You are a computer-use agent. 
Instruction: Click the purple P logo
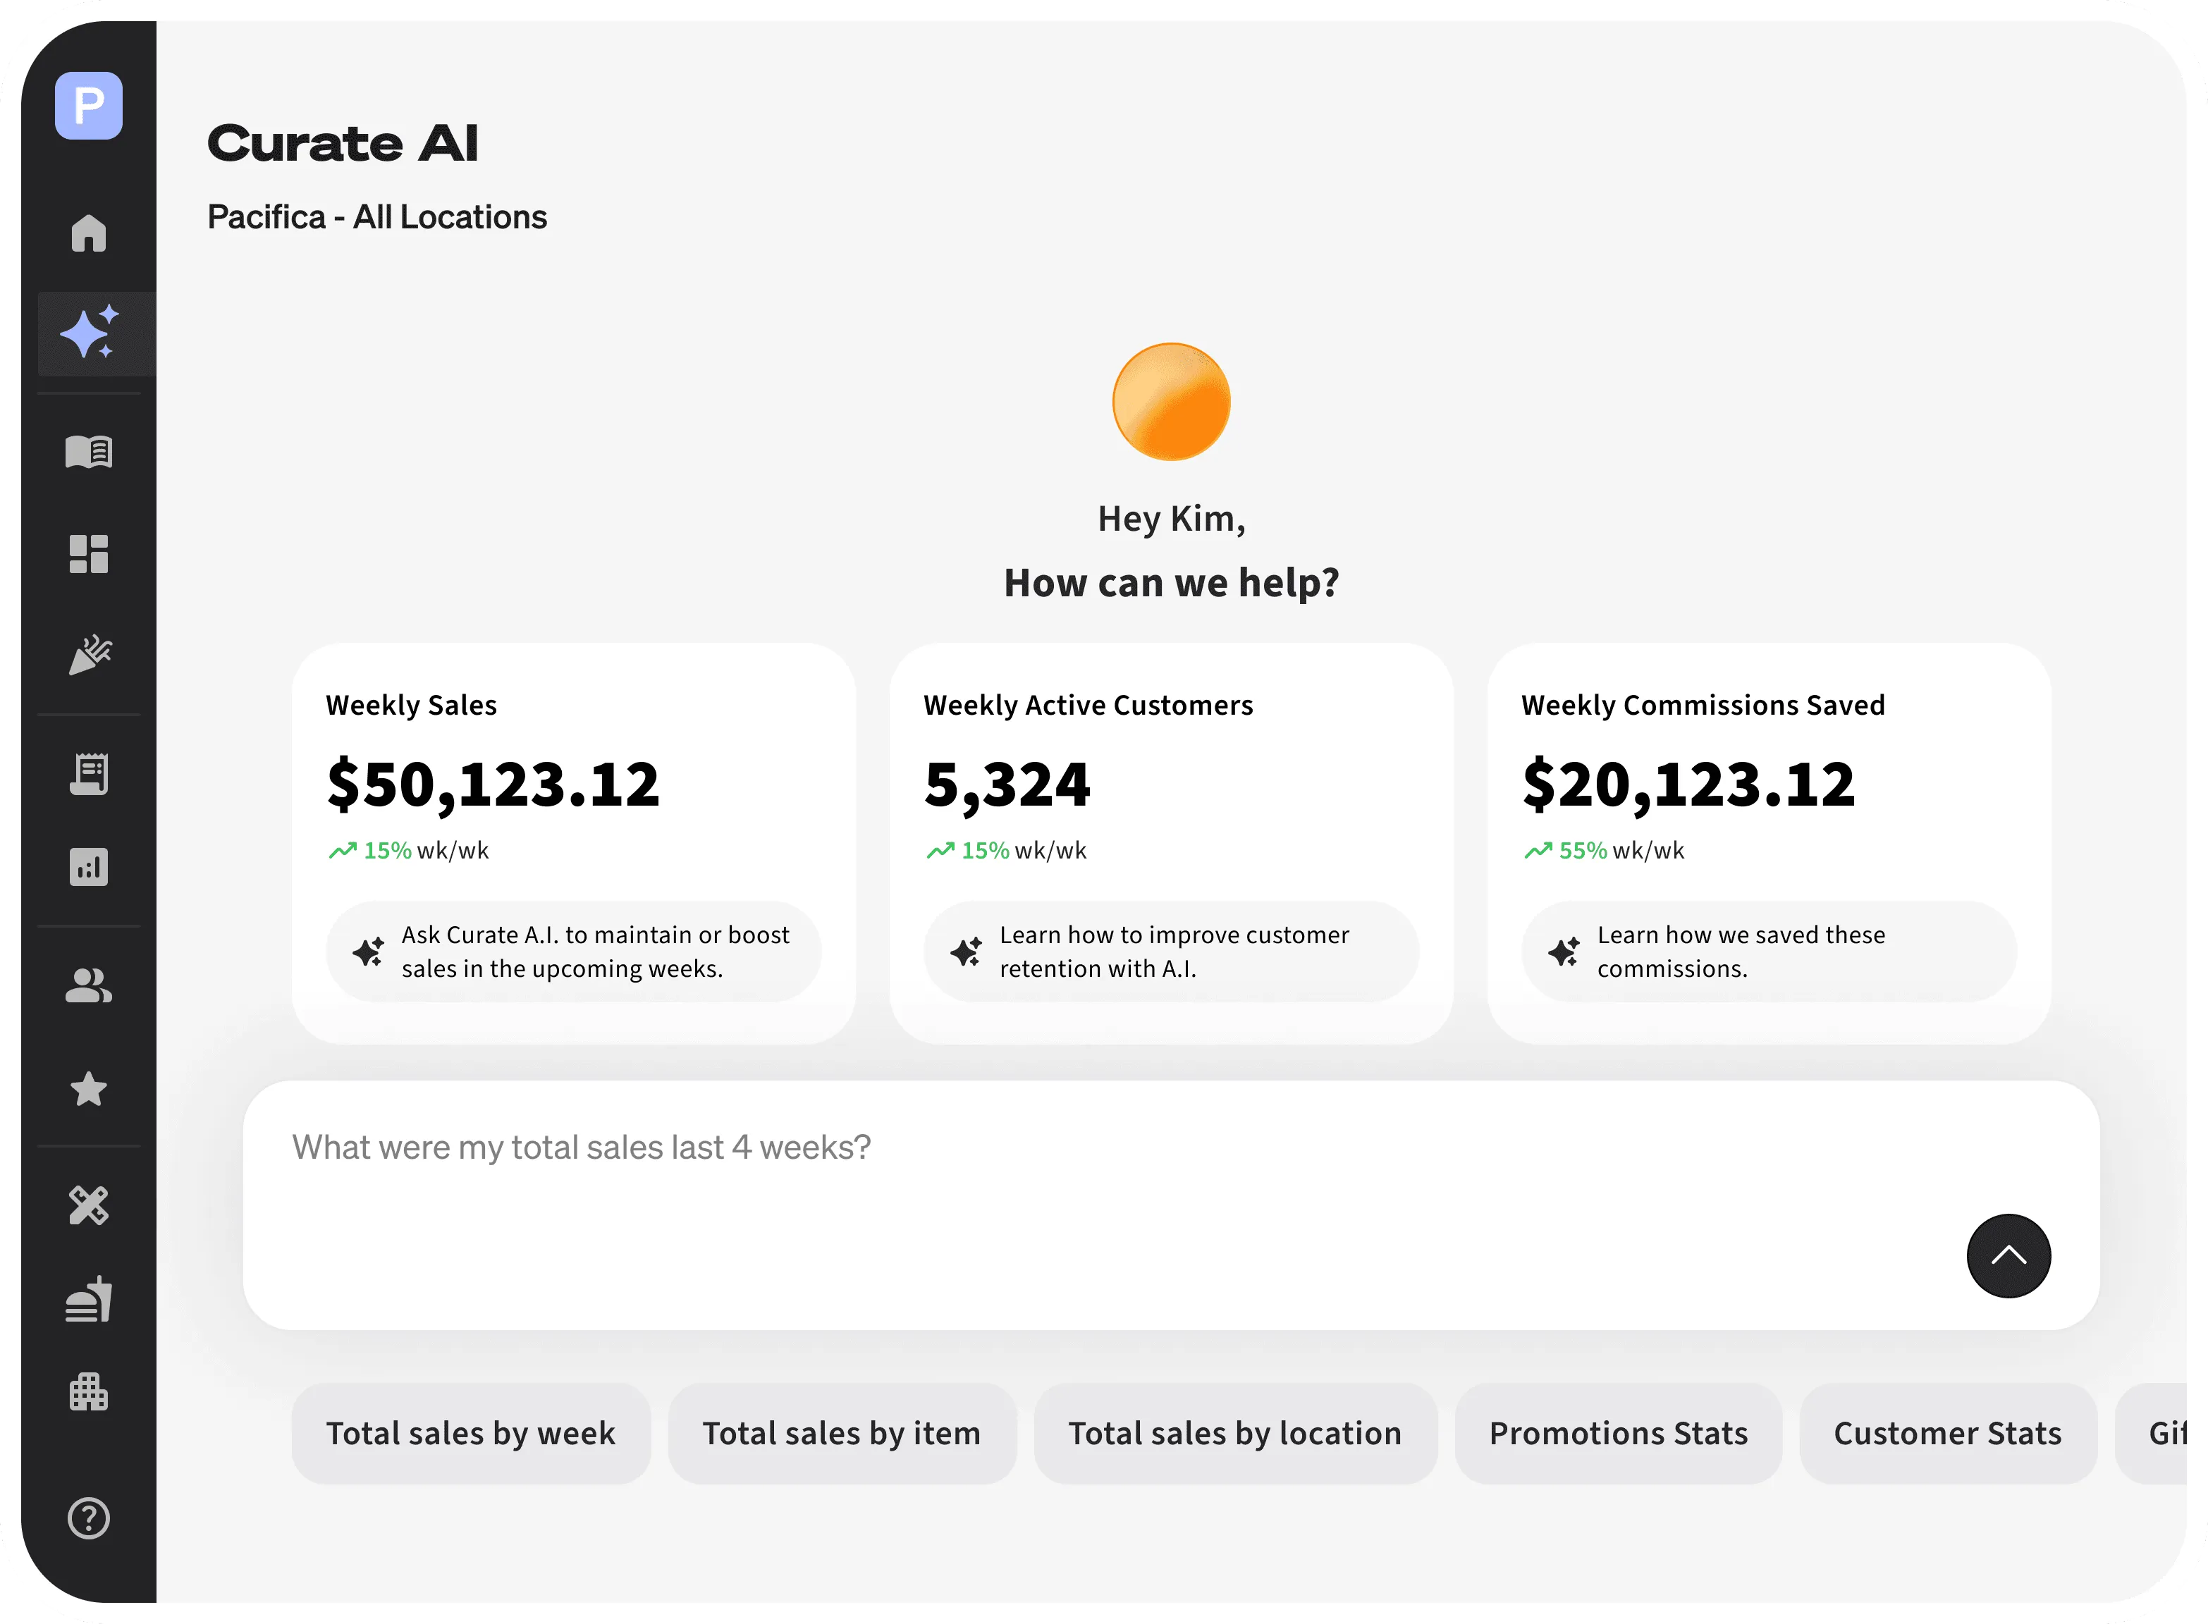click(89, 105)
